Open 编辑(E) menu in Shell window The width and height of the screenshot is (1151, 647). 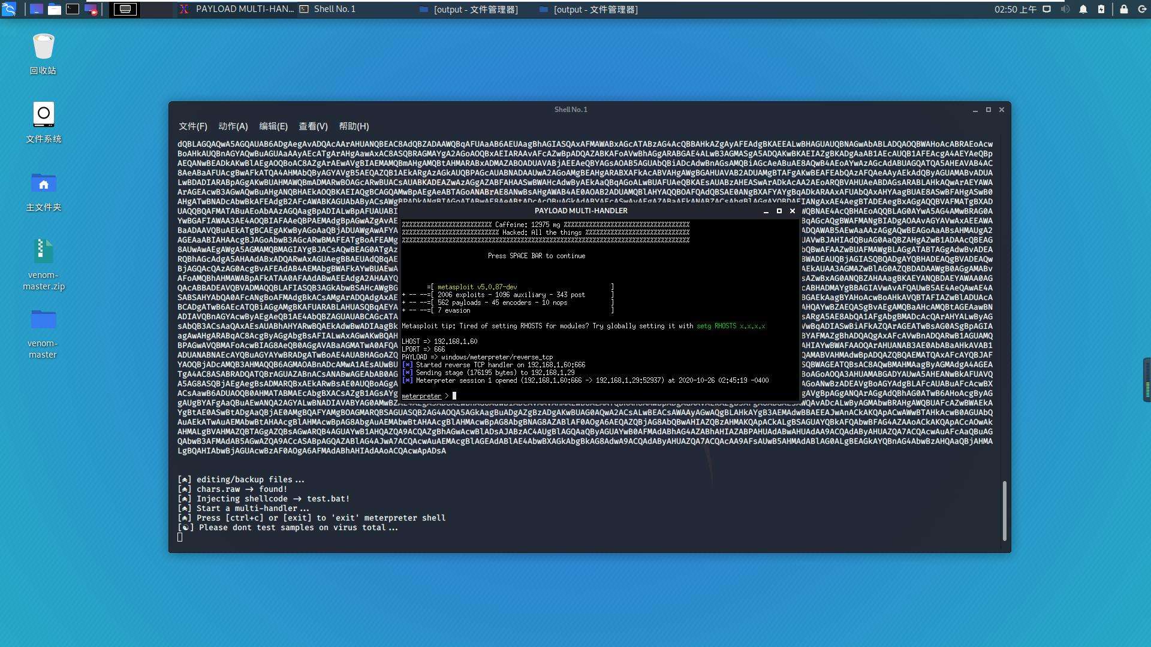(x=273, y=126)
